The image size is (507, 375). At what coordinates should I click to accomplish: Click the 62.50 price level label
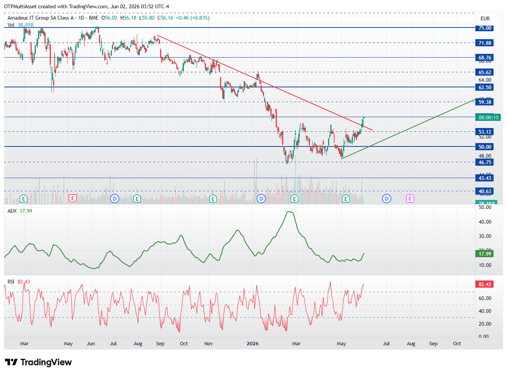click(484, 87)
